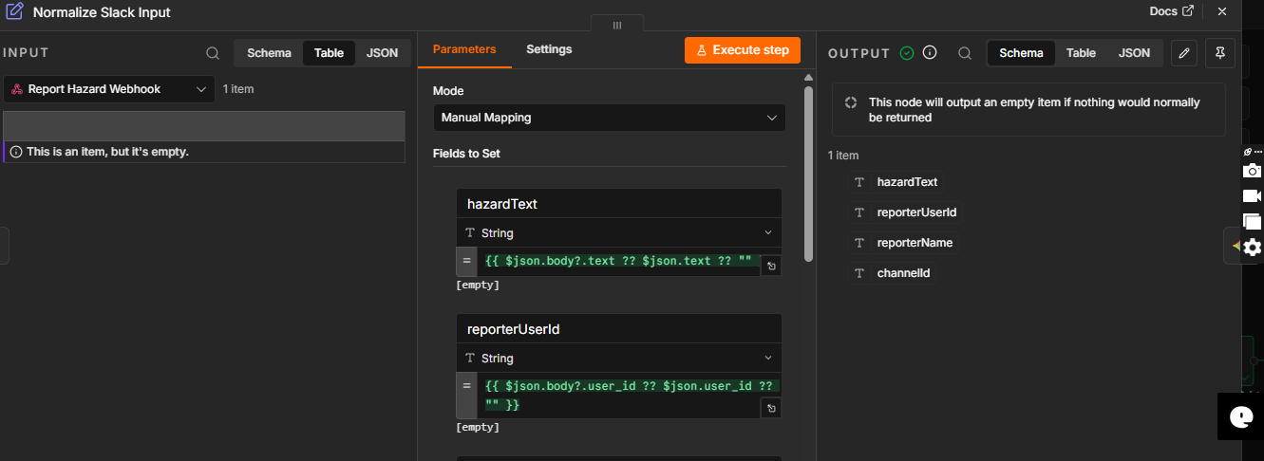Edit the reporterUserId field name
Screen dimensions: 1264x461
click(x=618, y=329)
